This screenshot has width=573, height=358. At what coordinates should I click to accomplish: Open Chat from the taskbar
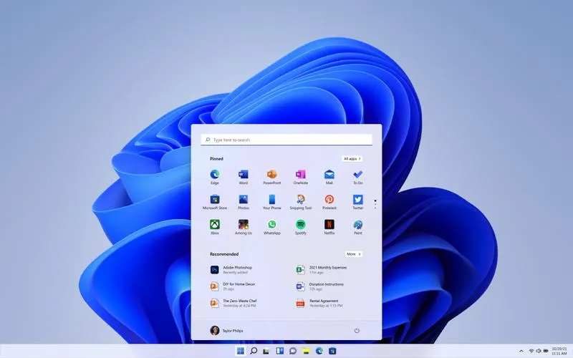[293, 351]
